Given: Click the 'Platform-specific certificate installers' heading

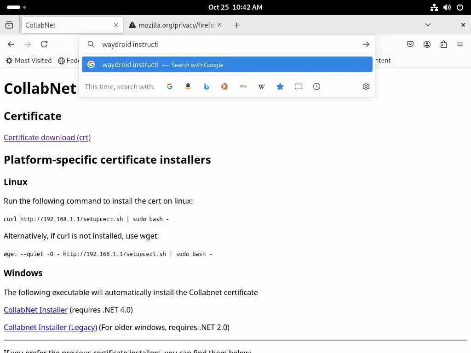Looking at the screenshot, I should (107, 159).
